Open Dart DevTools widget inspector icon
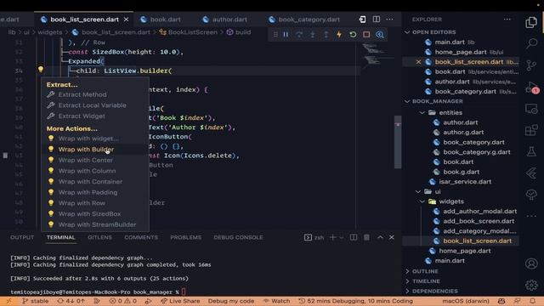 click(x=380, y=34)
